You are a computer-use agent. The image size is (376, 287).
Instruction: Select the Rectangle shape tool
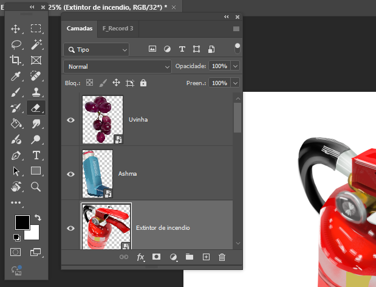tap(36, 171)
